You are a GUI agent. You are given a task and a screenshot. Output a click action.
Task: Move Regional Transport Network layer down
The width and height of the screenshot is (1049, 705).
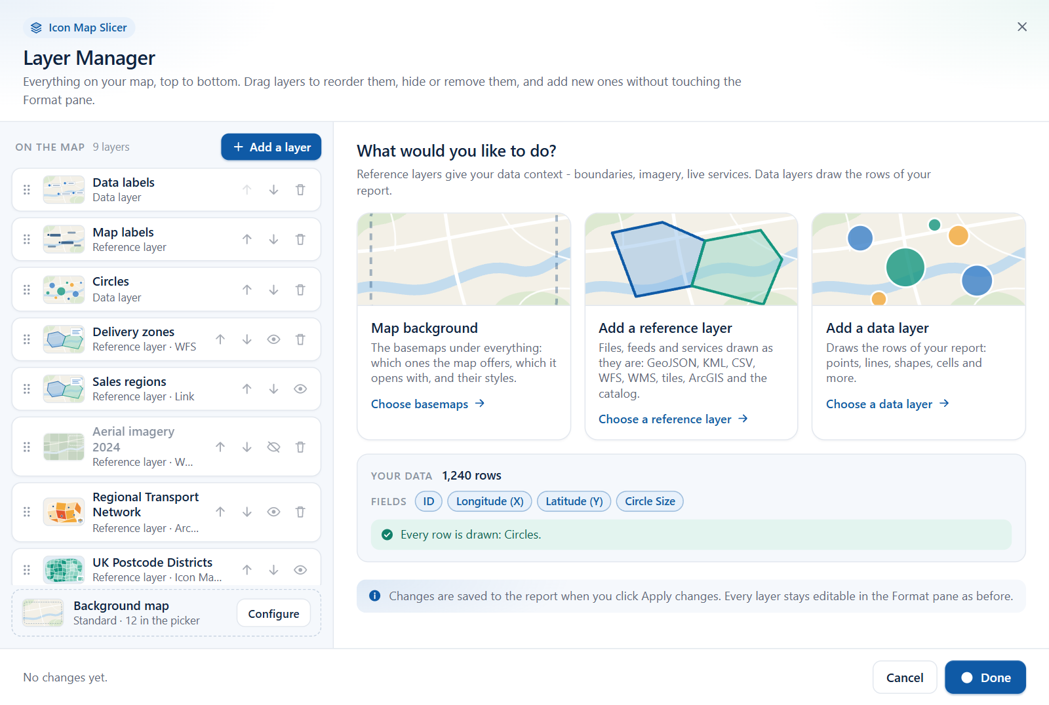pyautogui.click(x=247, y=512)
